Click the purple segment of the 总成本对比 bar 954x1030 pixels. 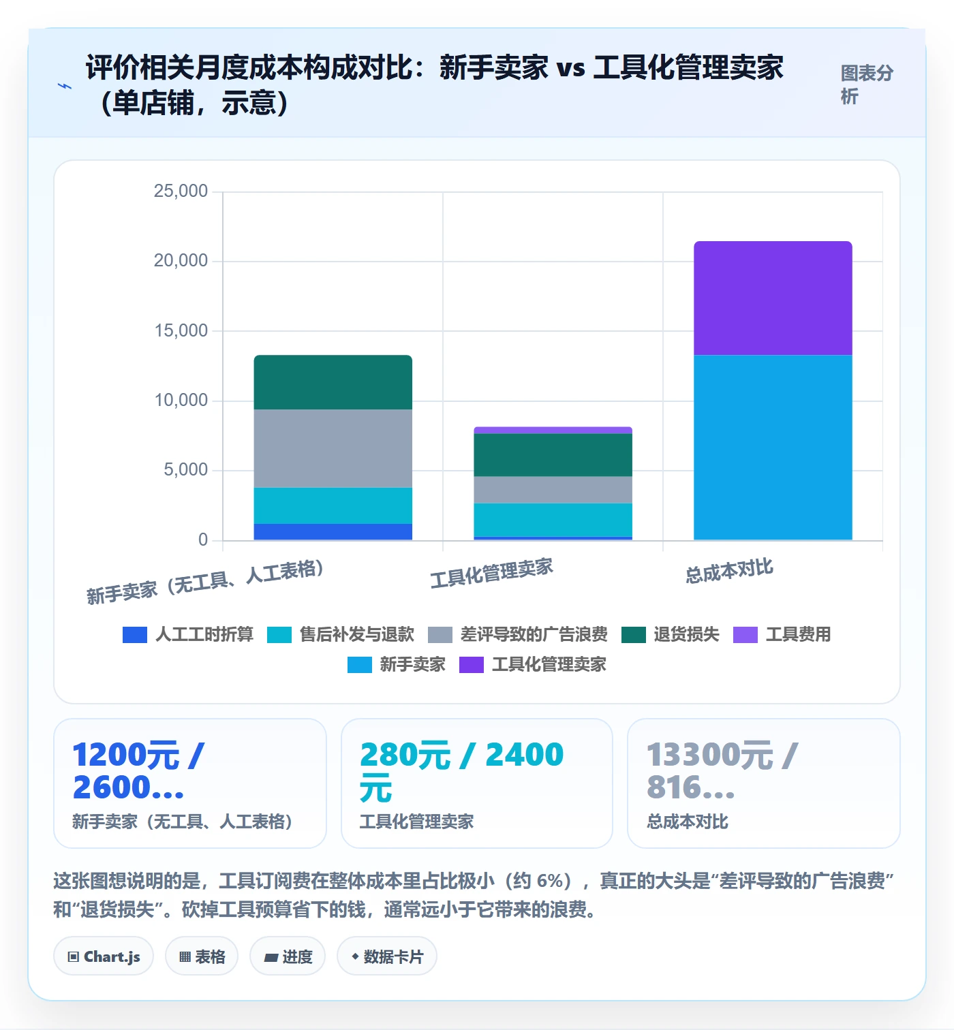(x=773, y=298)
